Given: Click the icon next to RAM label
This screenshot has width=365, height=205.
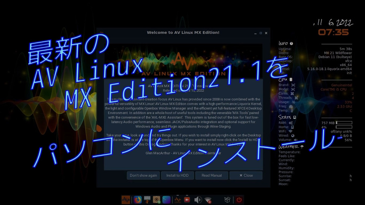Looking at the screenshot, I should (x=291, y=123).
